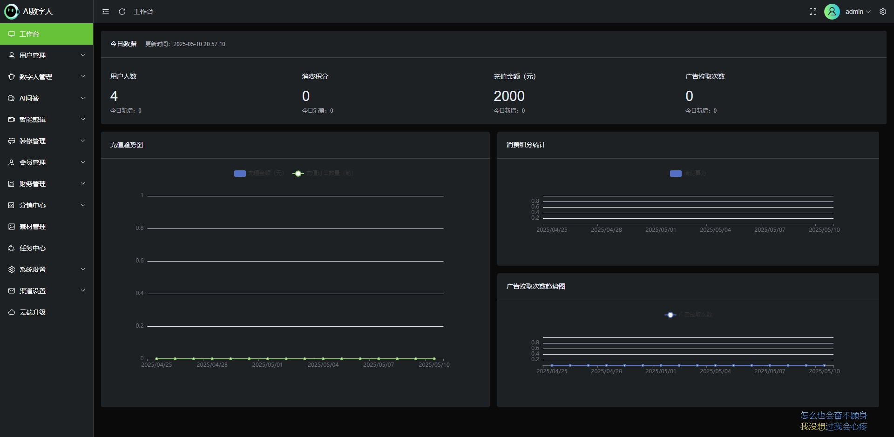
Task: Select 工作台 in the sidebar menu
Action: coord(29,34)
